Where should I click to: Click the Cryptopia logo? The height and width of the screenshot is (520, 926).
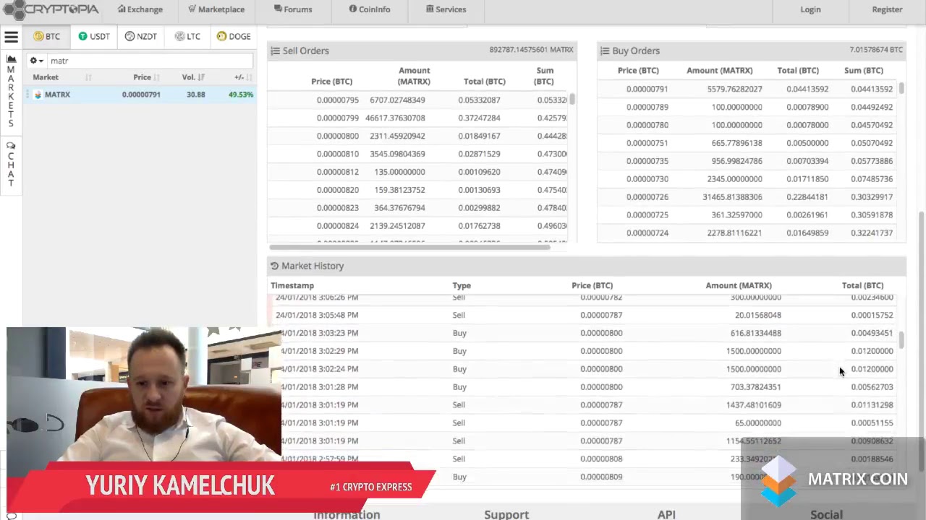[x=49, y=9]
